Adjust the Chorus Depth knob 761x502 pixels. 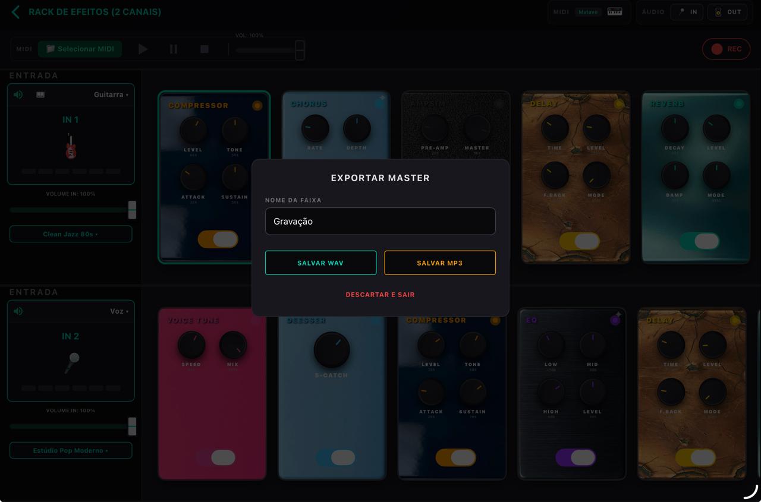click(x=357, y=128)
